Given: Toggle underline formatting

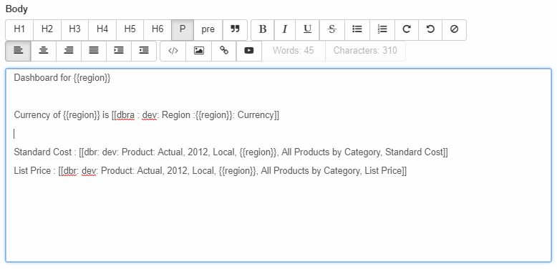Looking at the screenshot, I should click(307, 30).
